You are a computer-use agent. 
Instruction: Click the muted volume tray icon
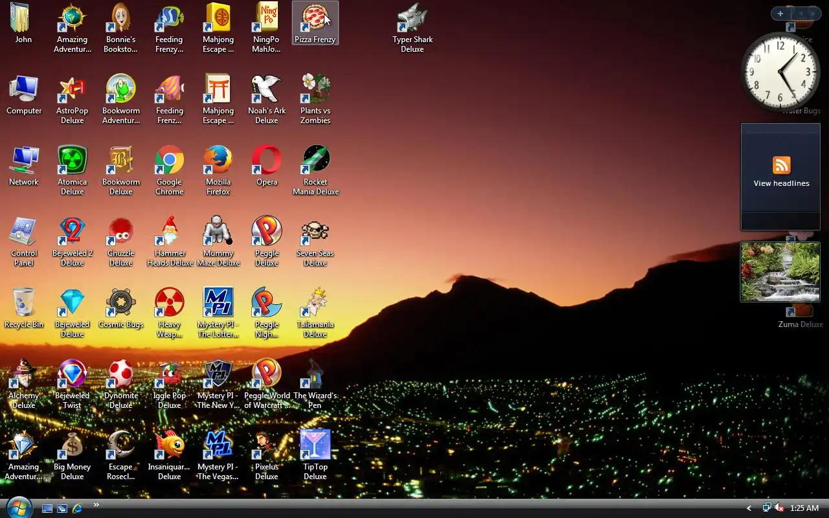point(779,508)
